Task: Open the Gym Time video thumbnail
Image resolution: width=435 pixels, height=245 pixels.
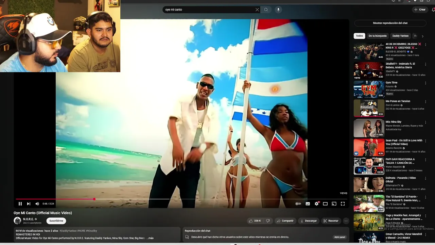Action: click(369, 89)
